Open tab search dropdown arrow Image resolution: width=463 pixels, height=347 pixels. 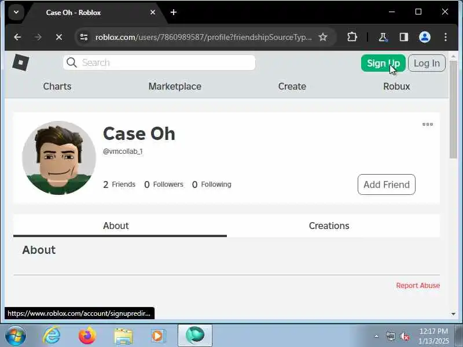point(16,12)
